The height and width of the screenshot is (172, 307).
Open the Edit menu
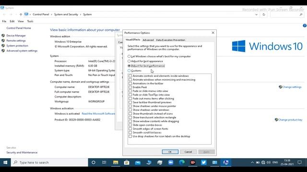pyautogui.click(x=12, y=21)
